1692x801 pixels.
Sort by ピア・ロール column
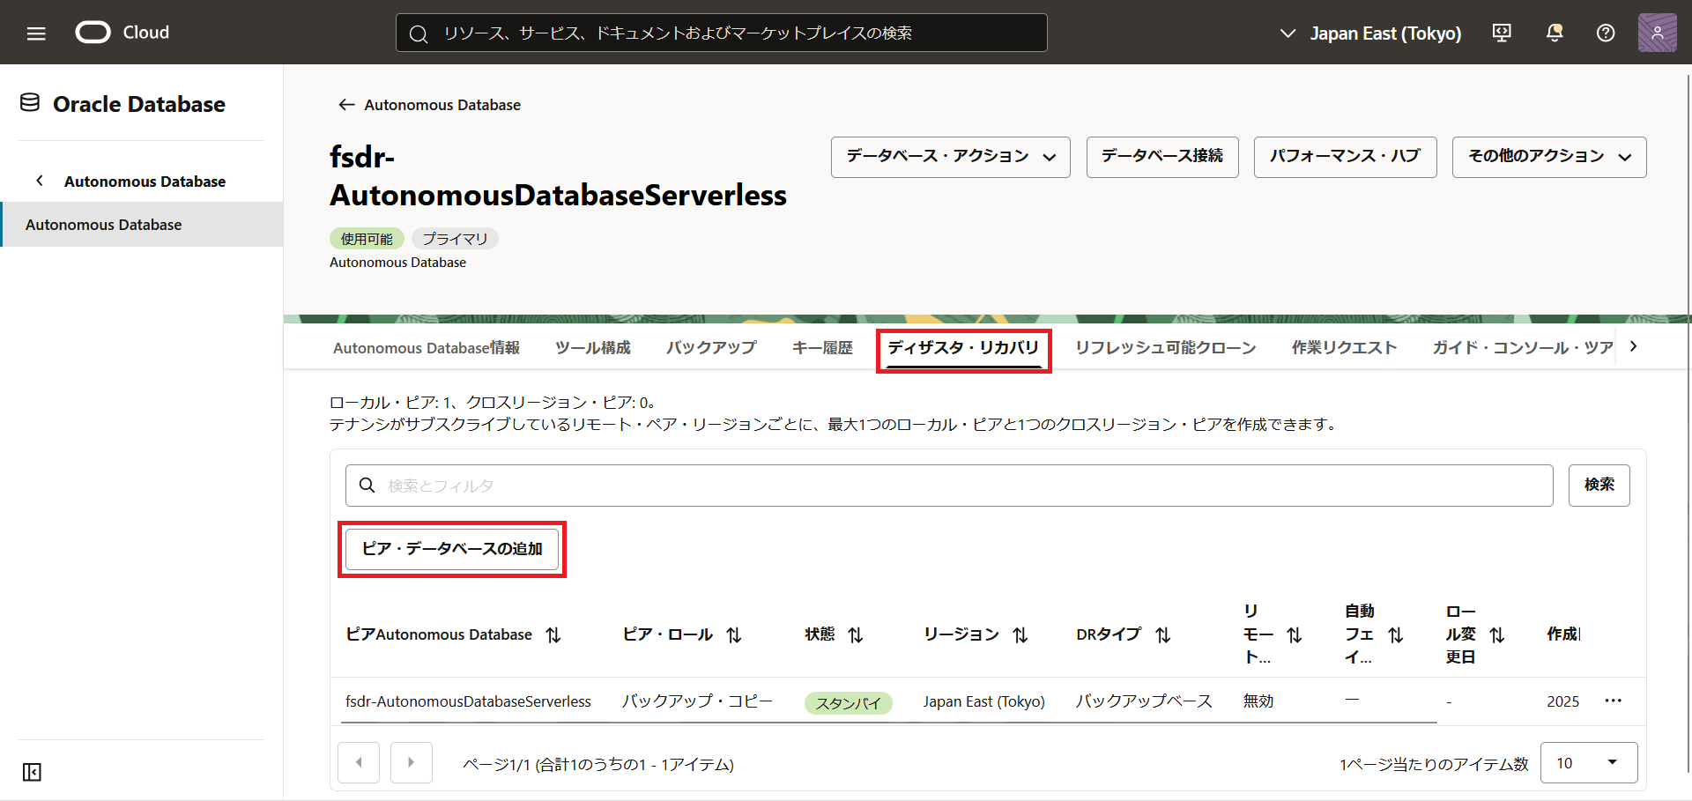point(733,634)
